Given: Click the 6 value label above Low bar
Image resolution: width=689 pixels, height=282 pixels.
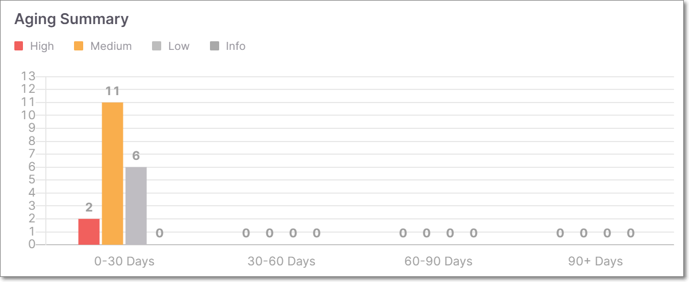Looking at the screenshot, I should coord(136,156).
